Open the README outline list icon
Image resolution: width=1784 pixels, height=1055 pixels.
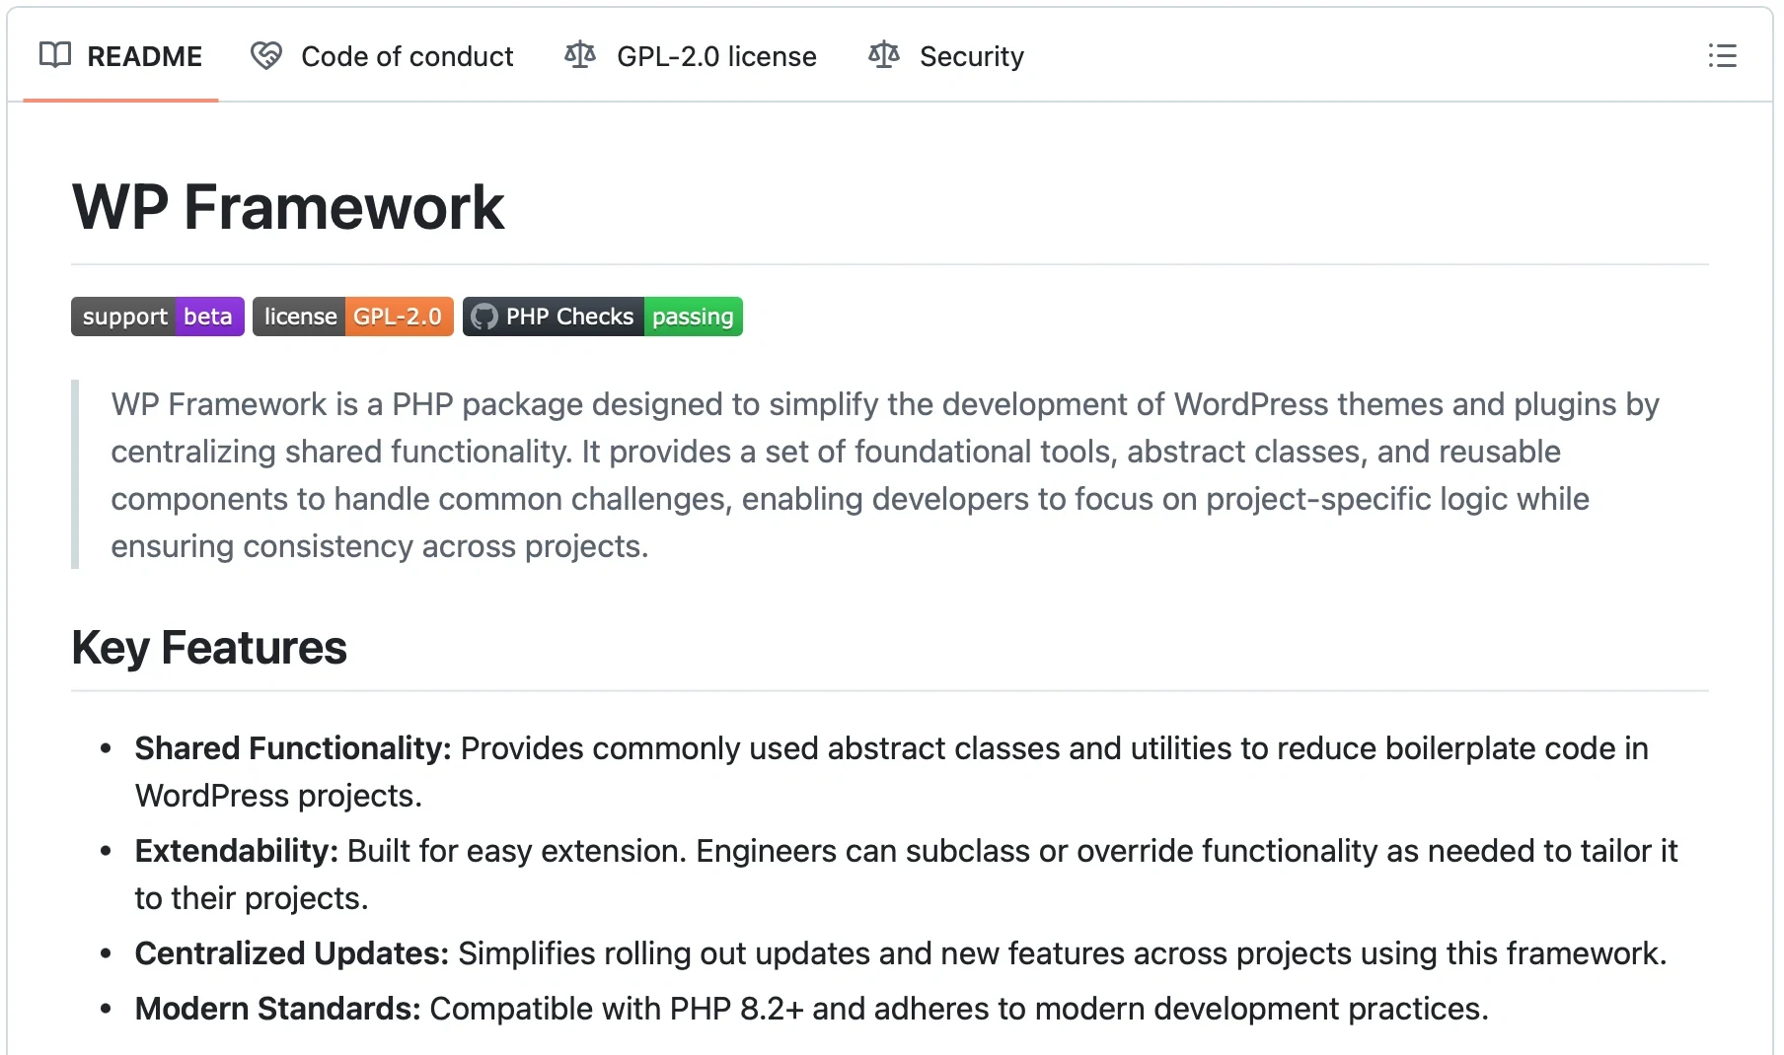tap(1722, 56)
